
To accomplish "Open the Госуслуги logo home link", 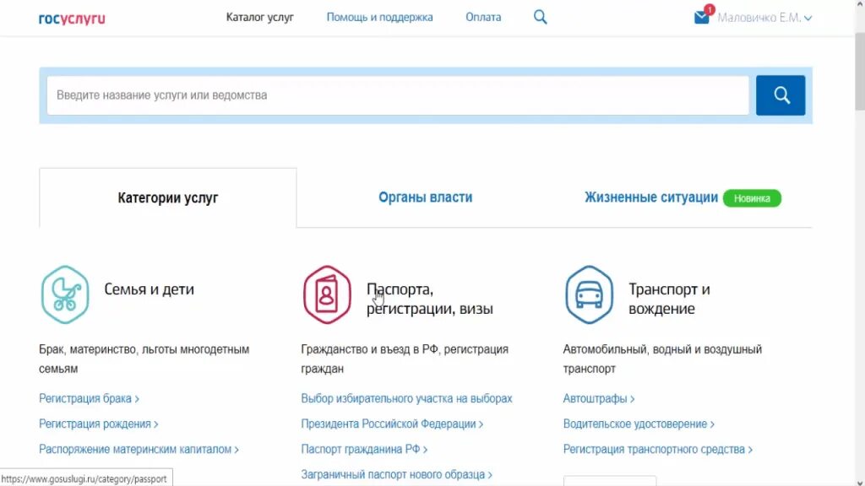I will click(x=72, y=19).
